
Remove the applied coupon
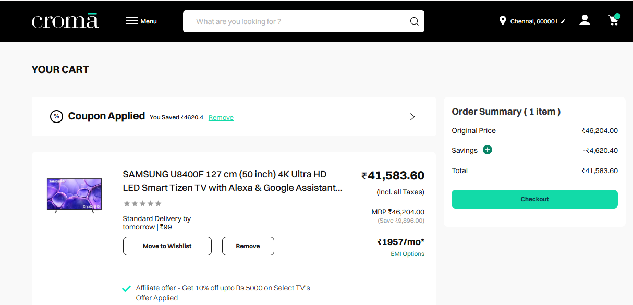tap(221, 118)
